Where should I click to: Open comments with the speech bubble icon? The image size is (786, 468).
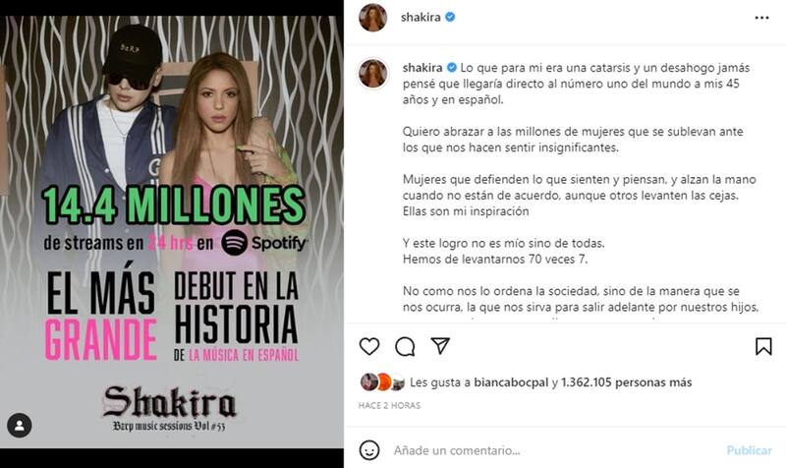tap(405, 347)
